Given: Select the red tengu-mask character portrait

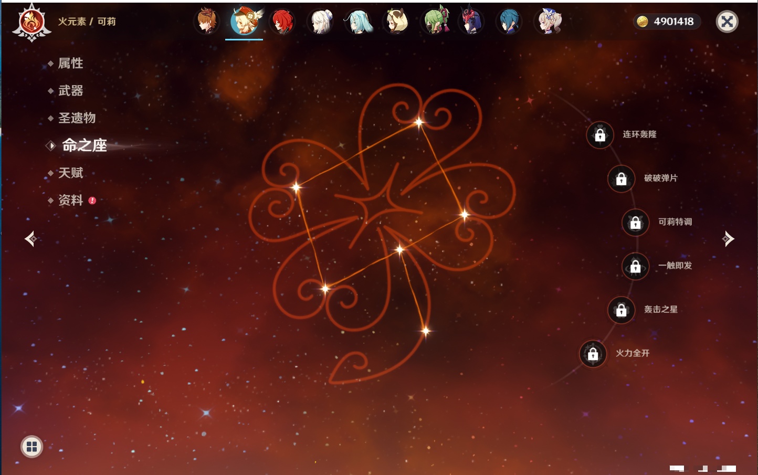Looking at the screenshot, I should [x=471, y=21].
